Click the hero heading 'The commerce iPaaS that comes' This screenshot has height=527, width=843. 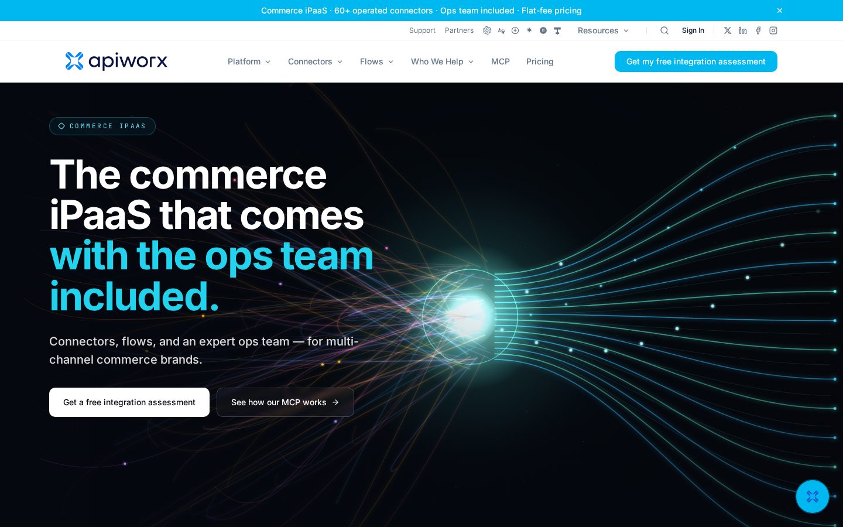coord(207,195)
